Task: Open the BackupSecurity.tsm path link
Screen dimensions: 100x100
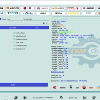Action: (57, 72)
